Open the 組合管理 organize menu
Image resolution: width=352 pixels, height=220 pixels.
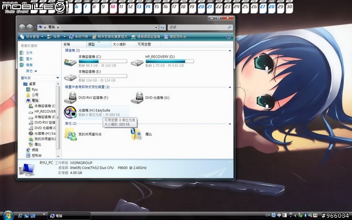(32, 37)
